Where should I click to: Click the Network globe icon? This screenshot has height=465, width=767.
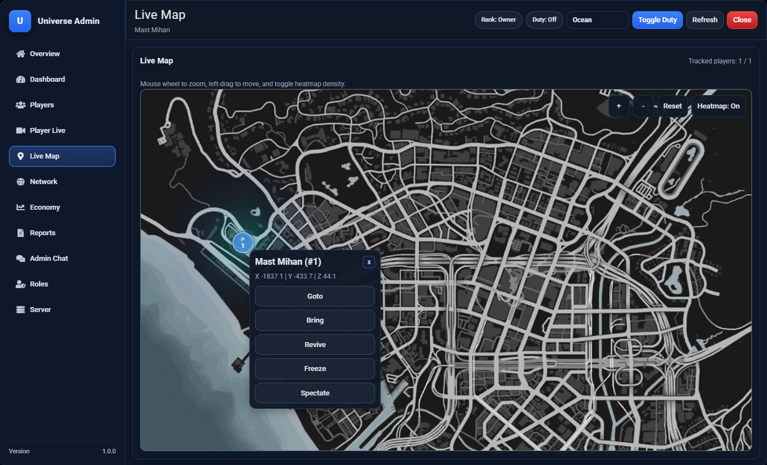(x=21, y=182)
